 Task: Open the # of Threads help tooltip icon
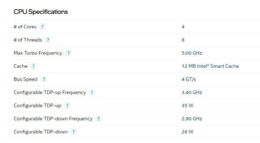(x=48, y=40)
